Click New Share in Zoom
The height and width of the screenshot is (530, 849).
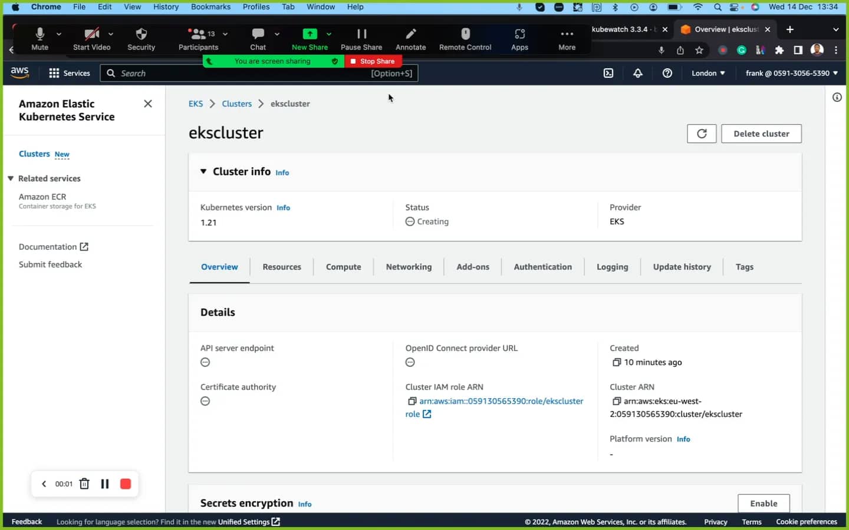(x=310, y=39)
